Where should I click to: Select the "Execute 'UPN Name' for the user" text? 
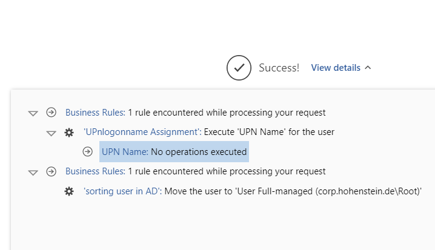270,132
